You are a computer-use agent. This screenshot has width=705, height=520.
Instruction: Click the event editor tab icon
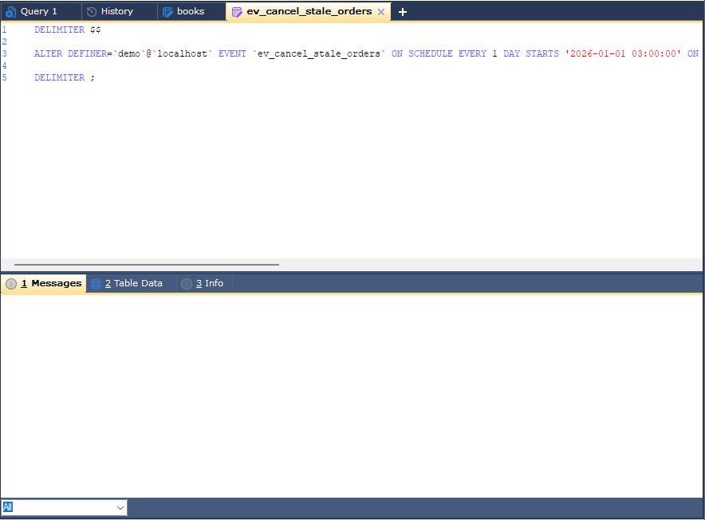[x=237, y=12]
